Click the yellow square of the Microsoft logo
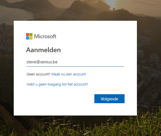The width and height of the screenshot is (161, 136). 31,38
